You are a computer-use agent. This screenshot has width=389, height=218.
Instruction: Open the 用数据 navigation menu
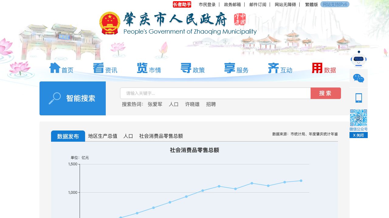[x=324, y=68]
